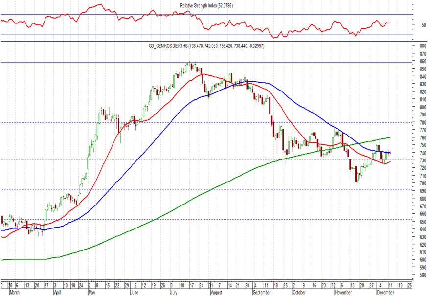The image size is (428, 296).
Task: Click the 610 price axis label
Action: click(423, 252)
